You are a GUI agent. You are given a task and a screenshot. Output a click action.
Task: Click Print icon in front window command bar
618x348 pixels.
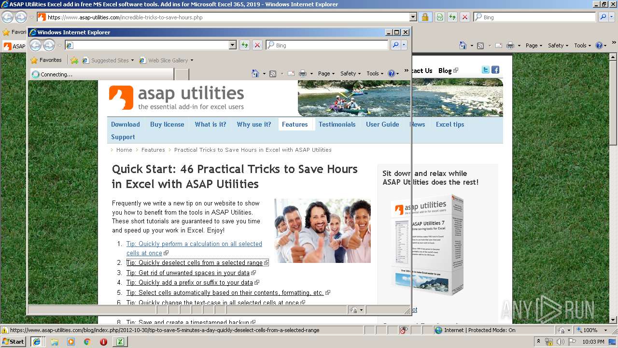[x=303, y=73]
